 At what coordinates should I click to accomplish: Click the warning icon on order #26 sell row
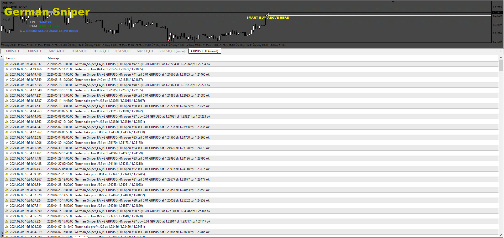[x=7, y=232]
